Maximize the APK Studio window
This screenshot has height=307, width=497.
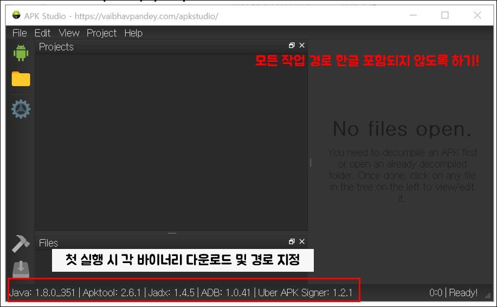(x=445, y=15)
